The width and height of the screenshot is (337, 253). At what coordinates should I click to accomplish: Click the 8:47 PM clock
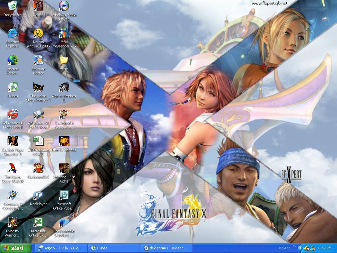(x=325, y=248)
